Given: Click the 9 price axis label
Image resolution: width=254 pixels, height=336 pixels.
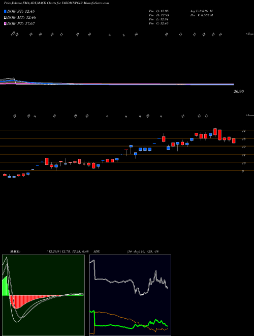Looking at the screenshot, I should click(x=243, y=172).
